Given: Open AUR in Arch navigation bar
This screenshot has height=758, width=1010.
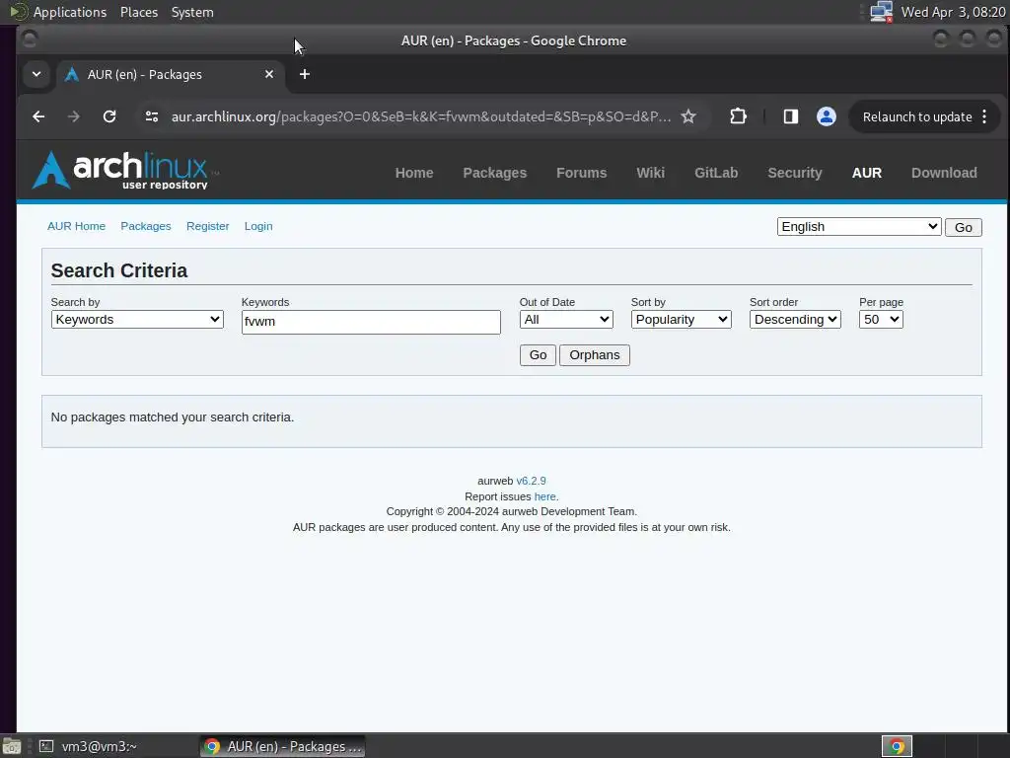Looking at the screenshot, I should tap(867, 173).
